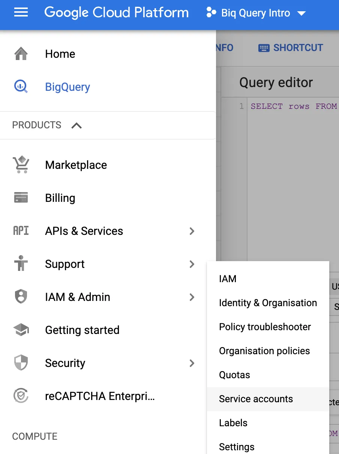Click the Home house icon
The image size is (339, 454).
tap(21, 54)
